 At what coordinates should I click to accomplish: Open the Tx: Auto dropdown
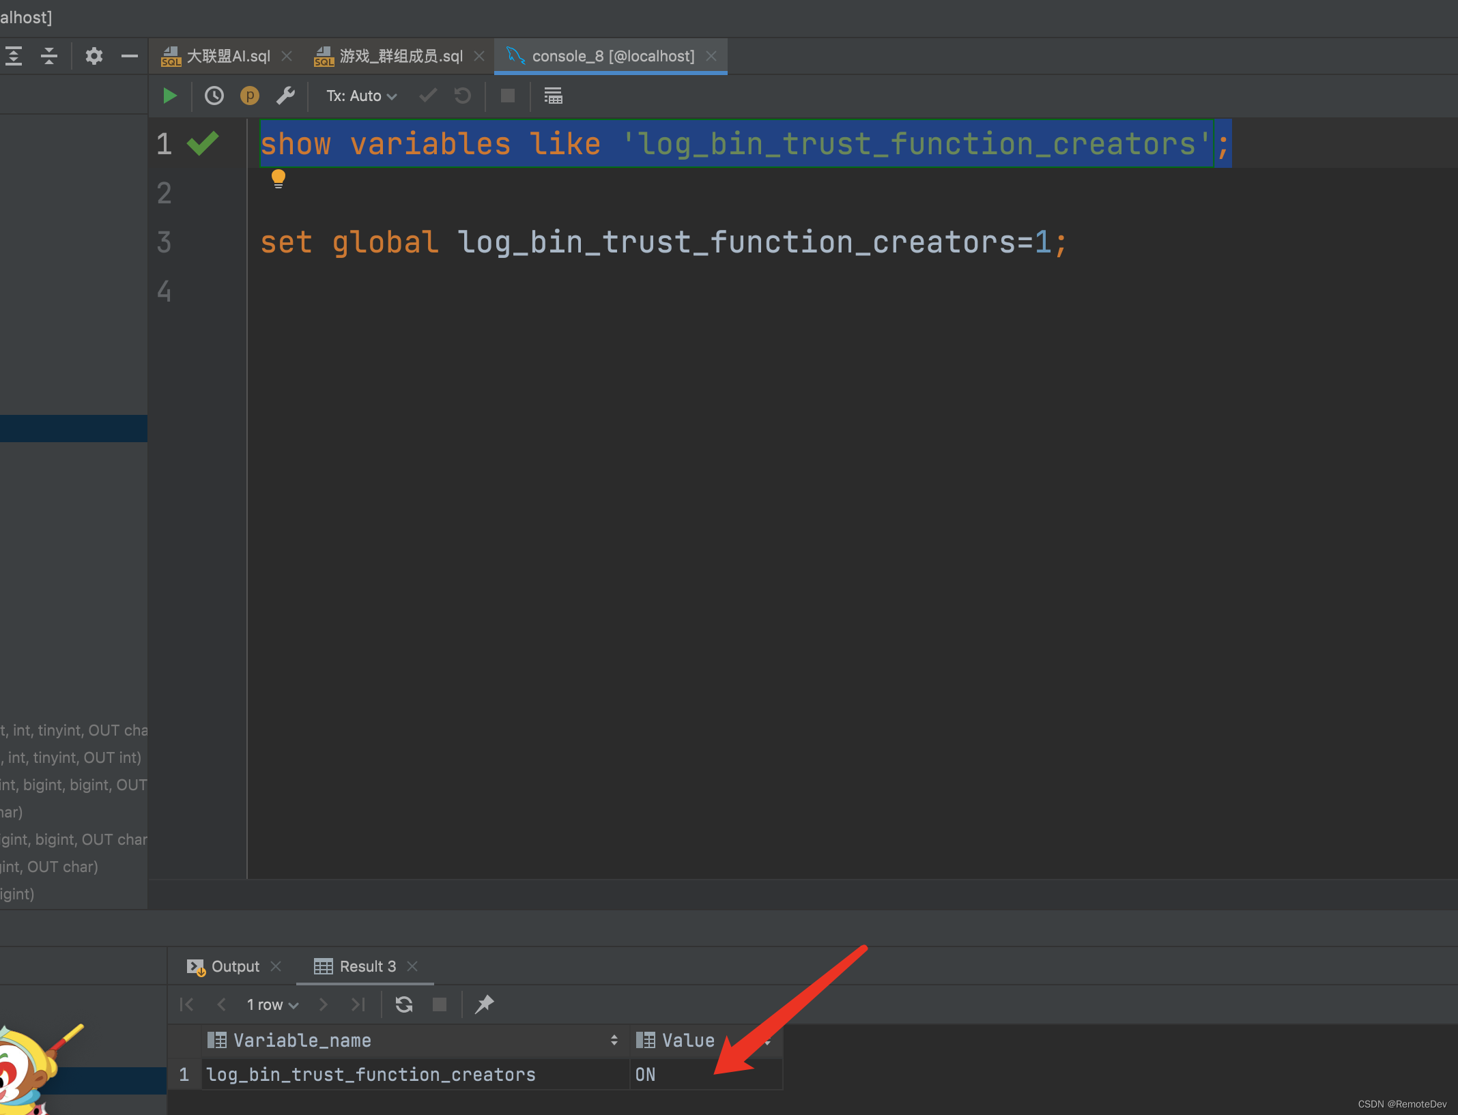[361, 96]
